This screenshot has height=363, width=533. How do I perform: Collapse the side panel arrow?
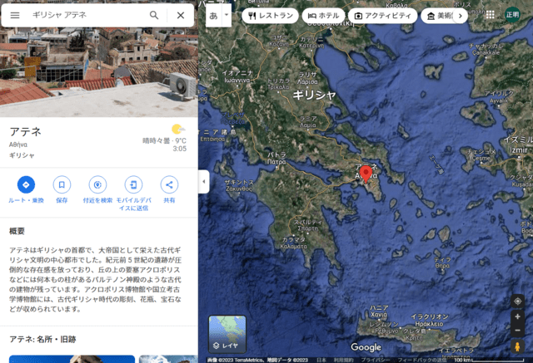click(203, 182)
